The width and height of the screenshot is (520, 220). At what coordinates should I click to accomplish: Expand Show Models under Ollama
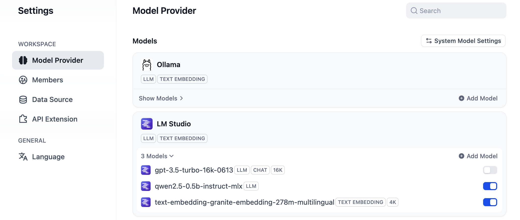pyautogui.click(x=158, y=98)
